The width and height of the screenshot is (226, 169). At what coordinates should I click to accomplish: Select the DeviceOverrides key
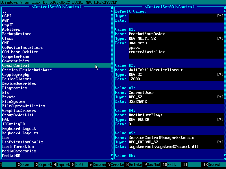(56, 83)
